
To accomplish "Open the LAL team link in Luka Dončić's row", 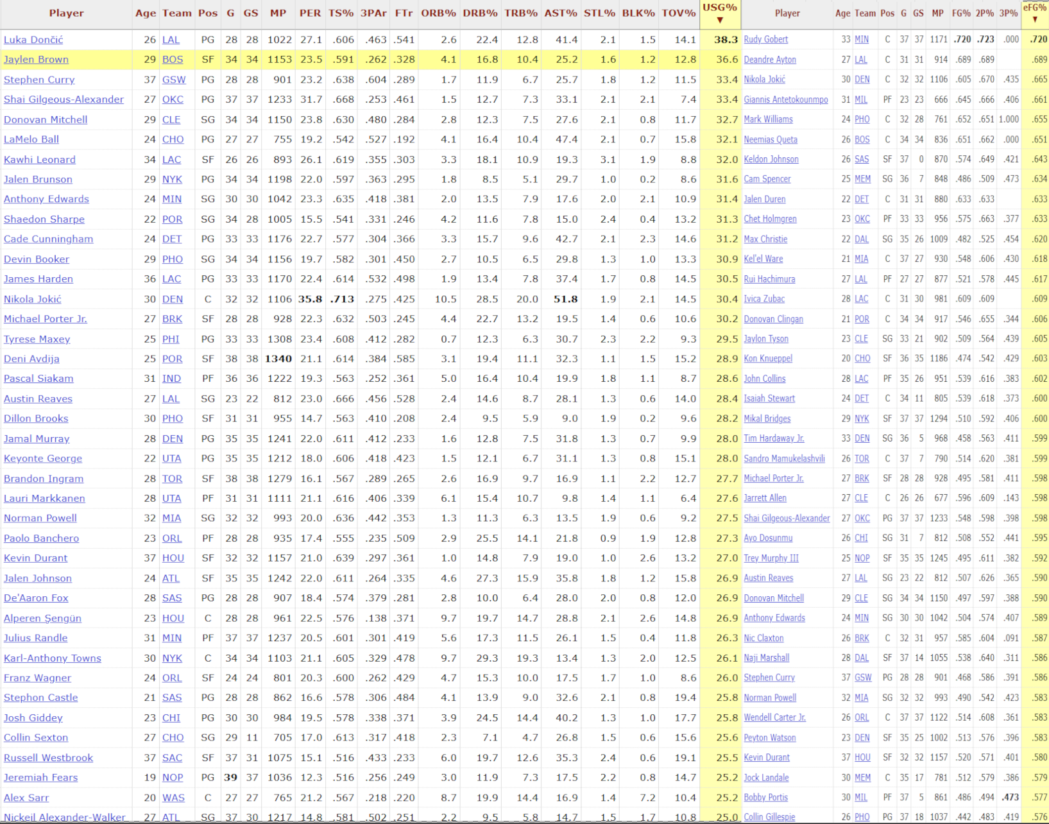I will point(171,40).
